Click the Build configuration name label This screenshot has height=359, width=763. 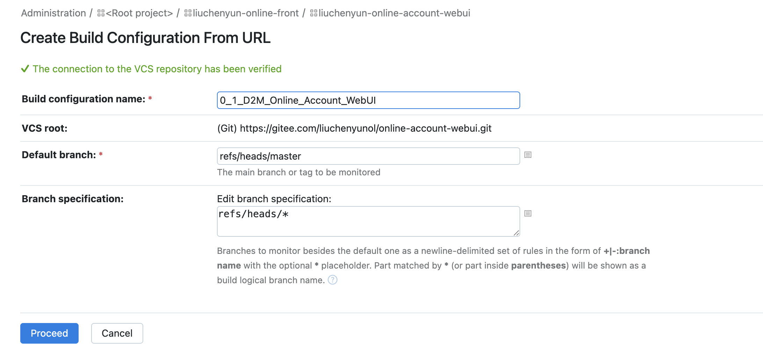pos(83,99)
